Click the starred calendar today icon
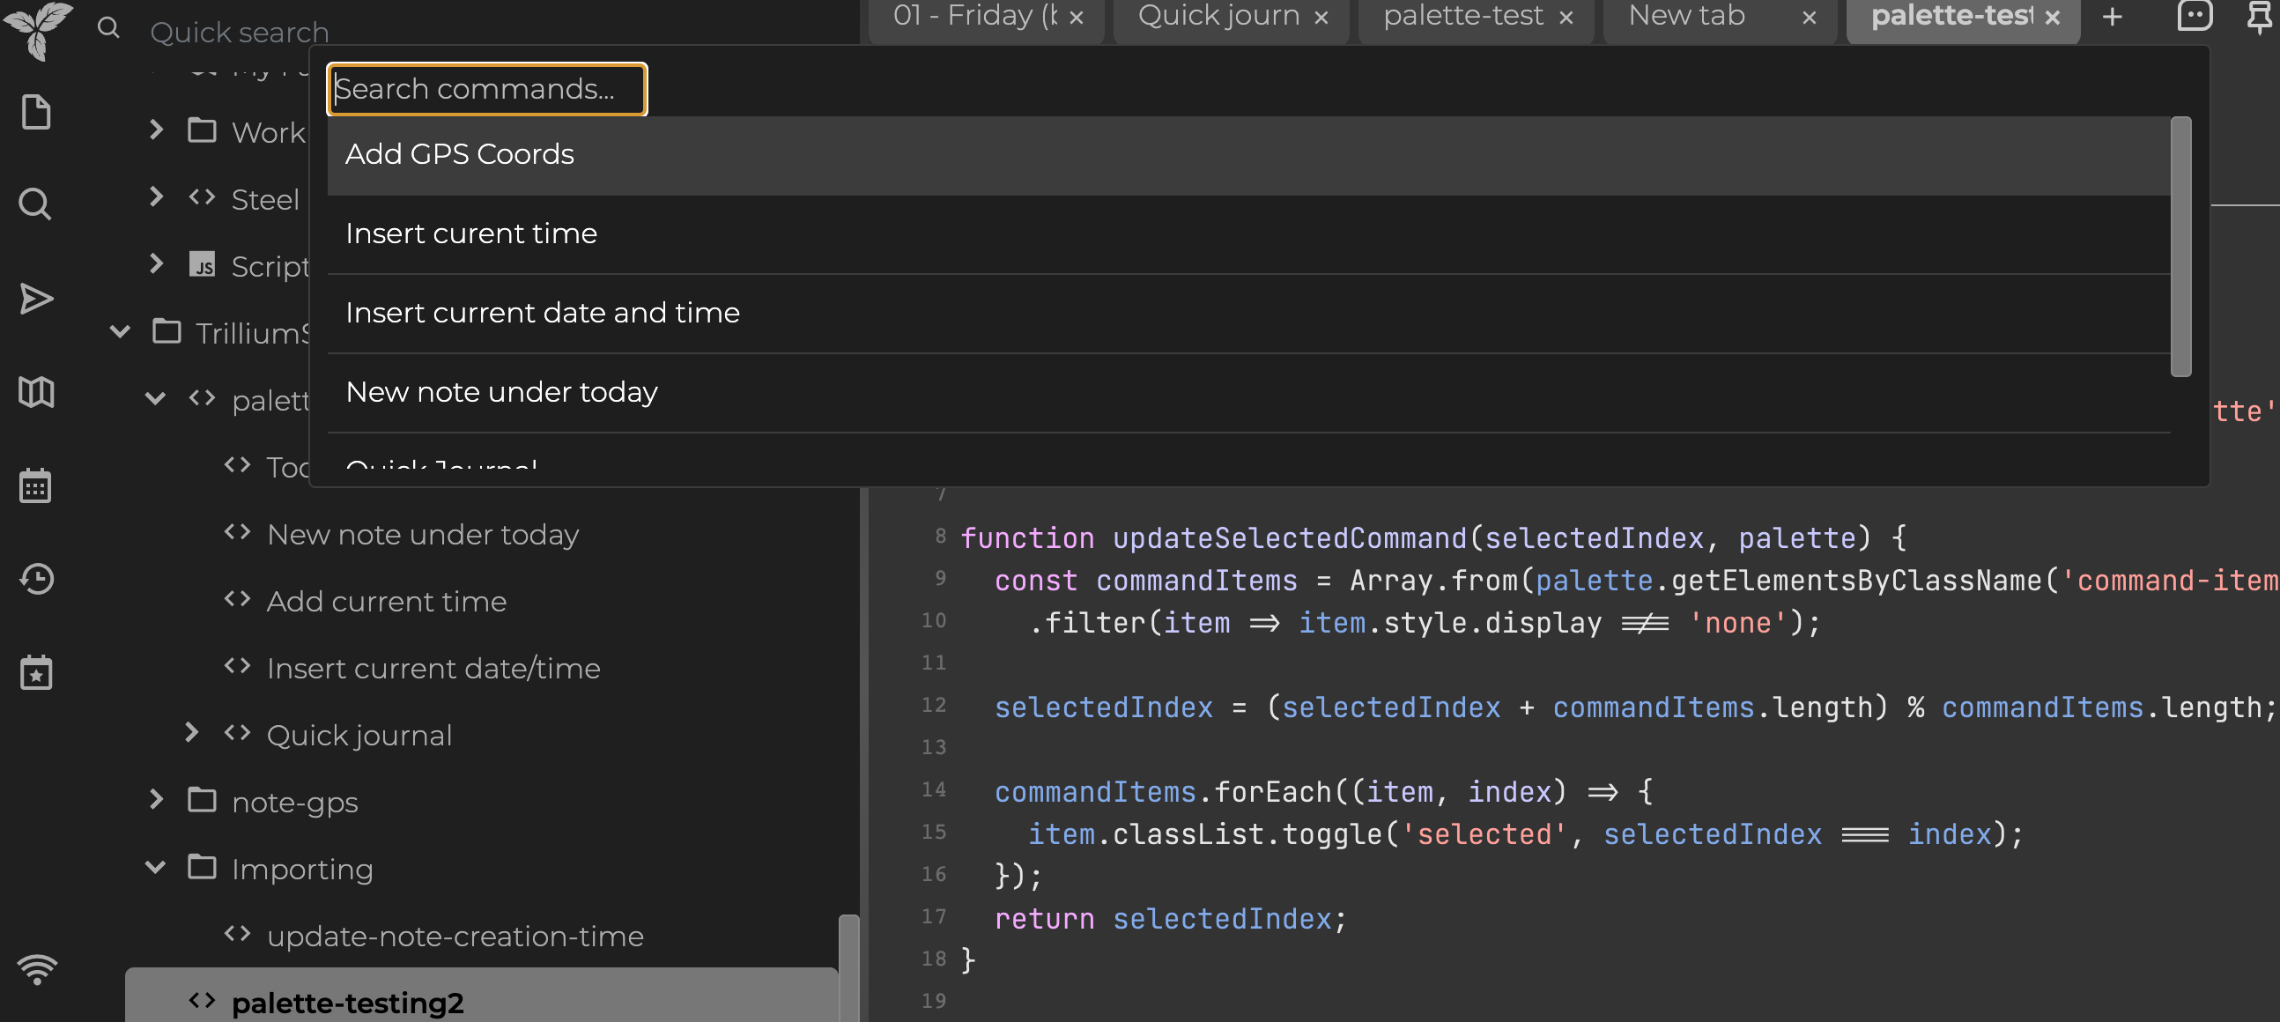 35,673
